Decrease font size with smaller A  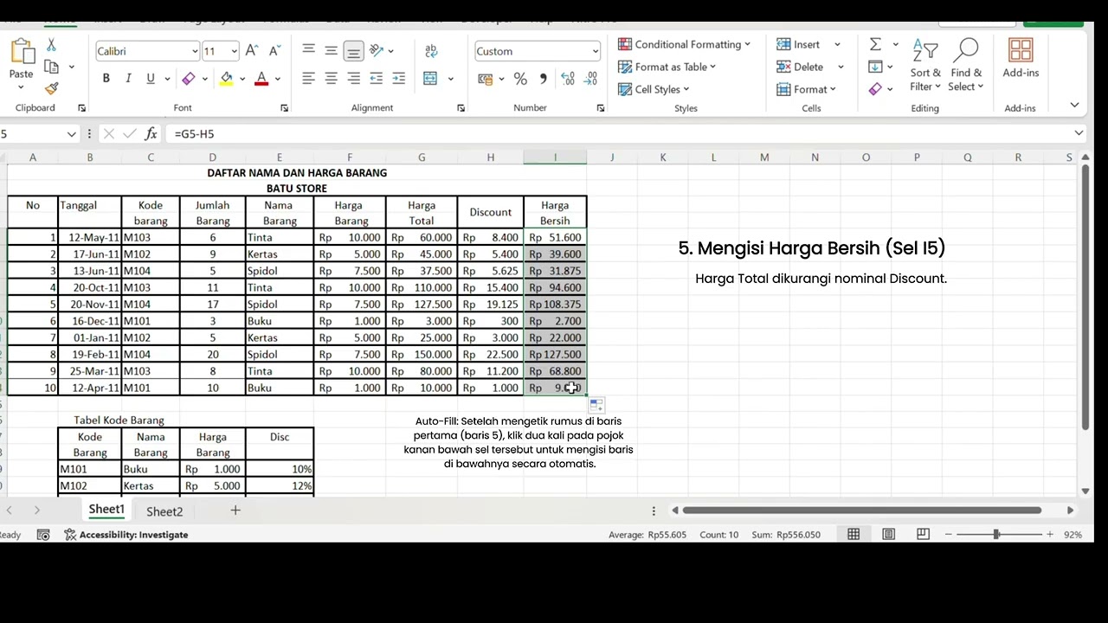[274, 51]
